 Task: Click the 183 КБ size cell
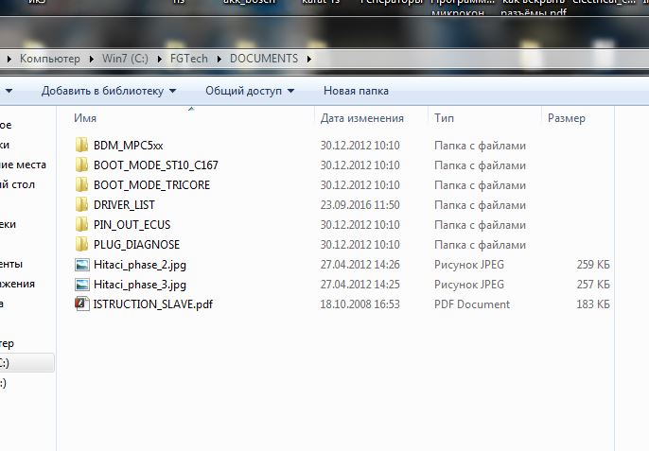coord(593,304)
